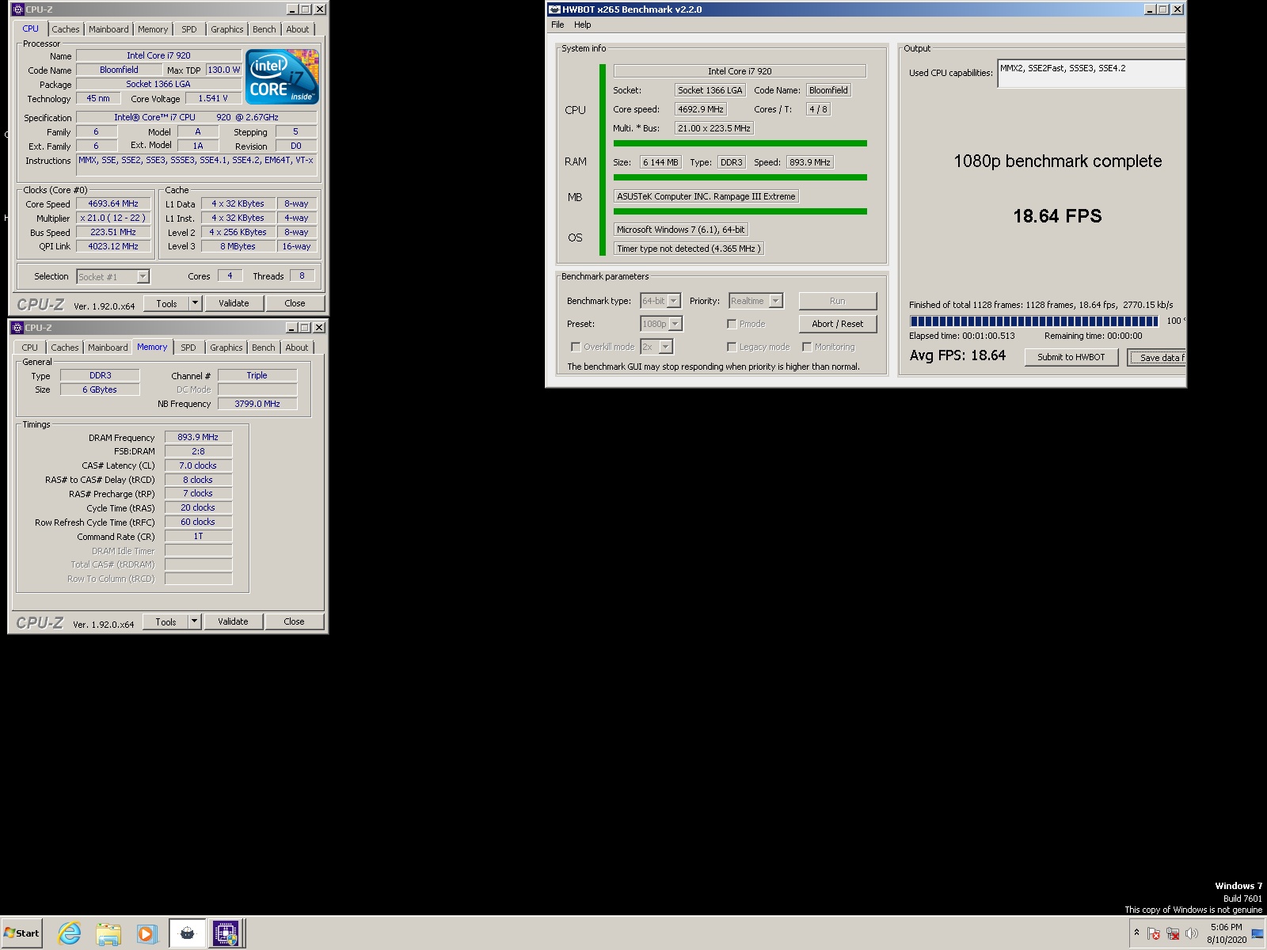Open SPD tab in lower CPU-Z window
The height and width of the screenshot is (950, 1267).
188,348
